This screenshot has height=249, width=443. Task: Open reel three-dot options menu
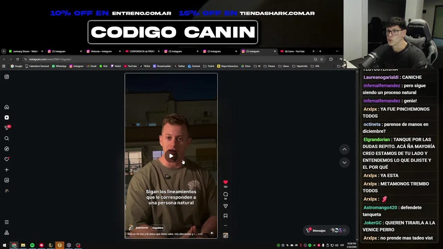pyautogui.click(x=225, y=225)
